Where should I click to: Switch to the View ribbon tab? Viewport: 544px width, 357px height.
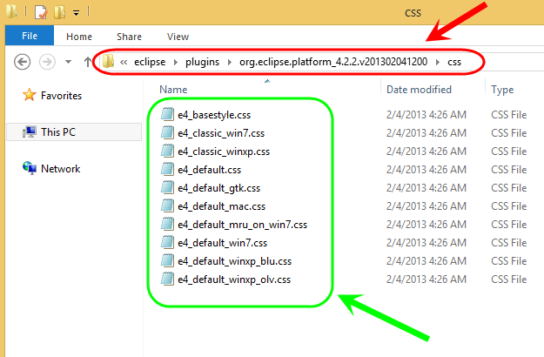(x=178, y=37)
